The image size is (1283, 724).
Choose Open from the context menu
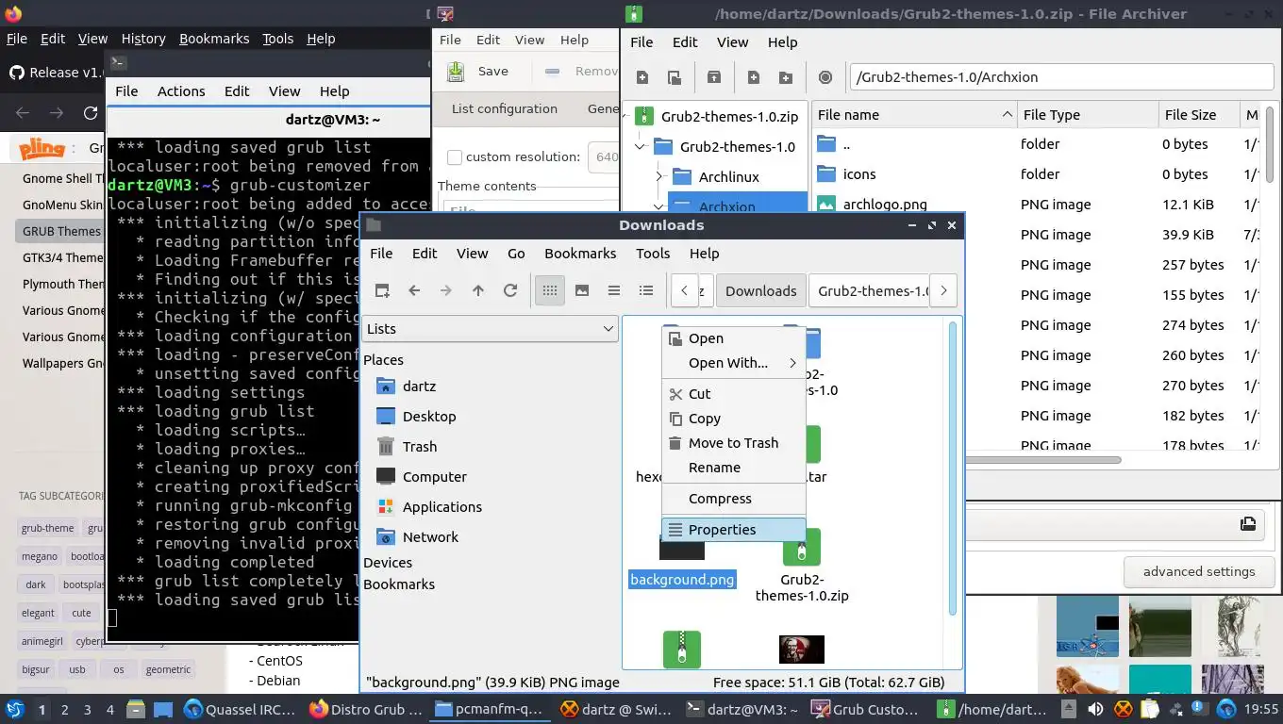(734, 338)
